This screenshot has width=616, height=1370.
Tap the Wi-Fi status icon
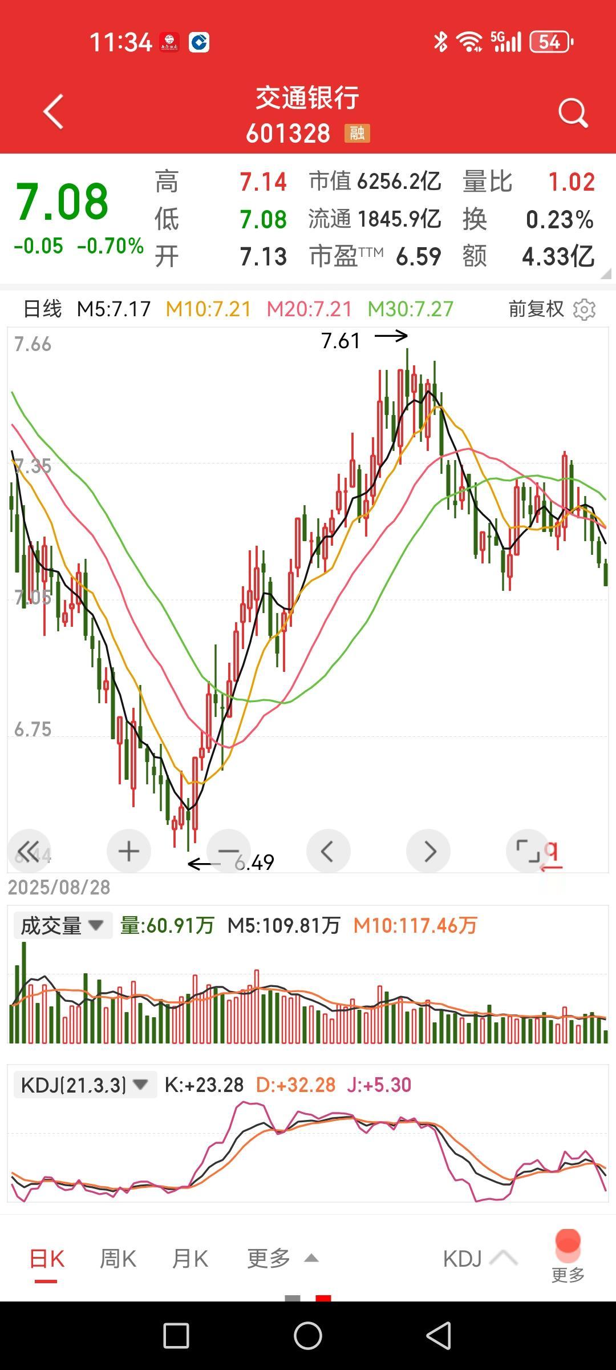click(x=469, y=42)
